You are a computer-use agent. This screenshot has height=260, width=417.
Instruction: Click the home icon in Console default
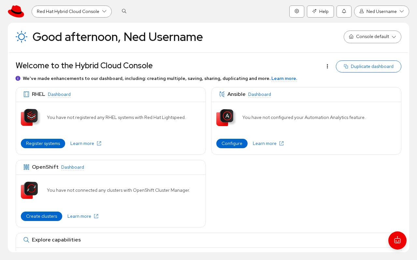(351, 37)
